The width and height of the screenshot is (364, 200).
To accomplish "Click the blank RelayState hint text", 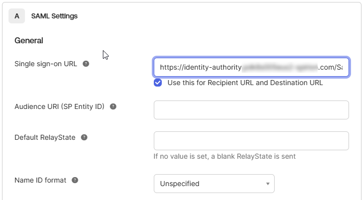I will 224,156.
